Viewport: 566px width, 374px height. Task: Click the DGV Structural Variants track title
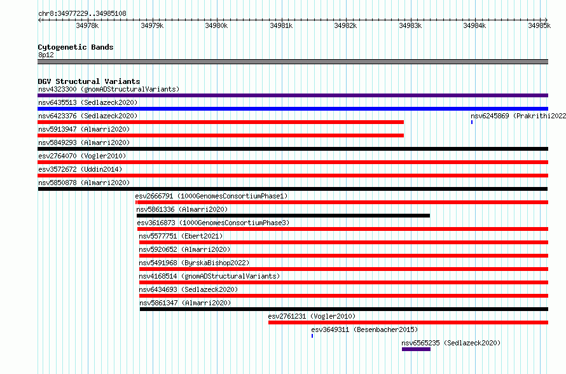89,81
